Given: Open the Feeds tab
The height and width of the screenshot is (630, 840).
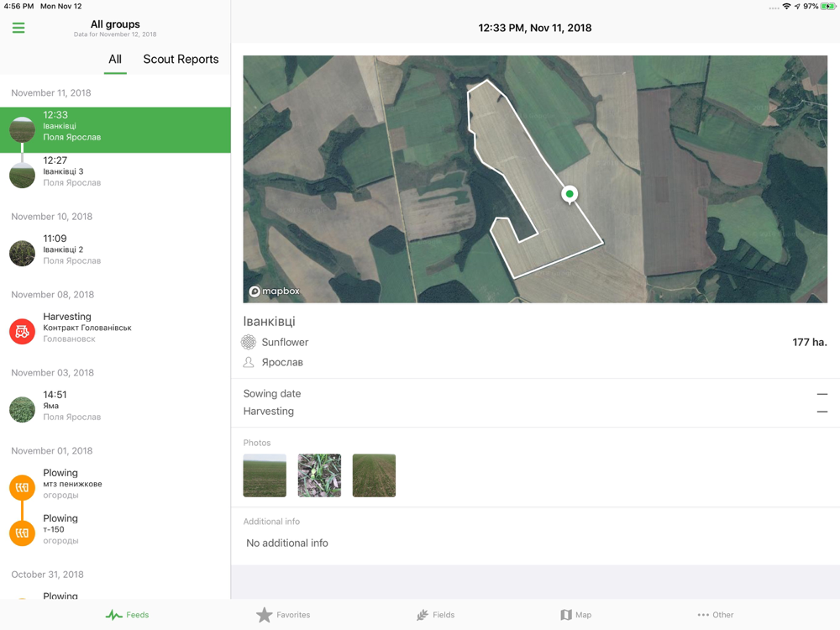Looking at the screenshot, I should (128, 615).
